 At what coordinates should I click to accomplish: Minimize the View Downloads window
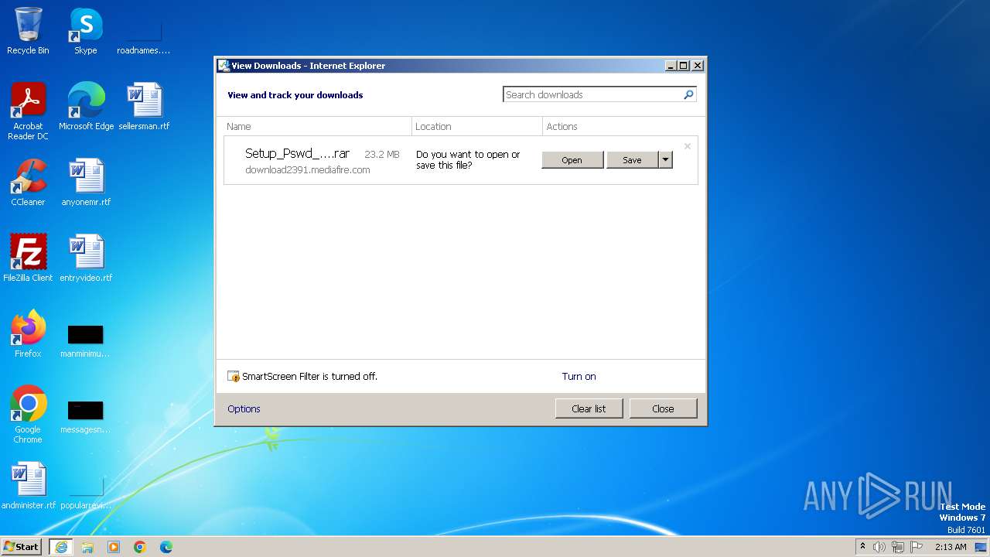coord(671,66)
